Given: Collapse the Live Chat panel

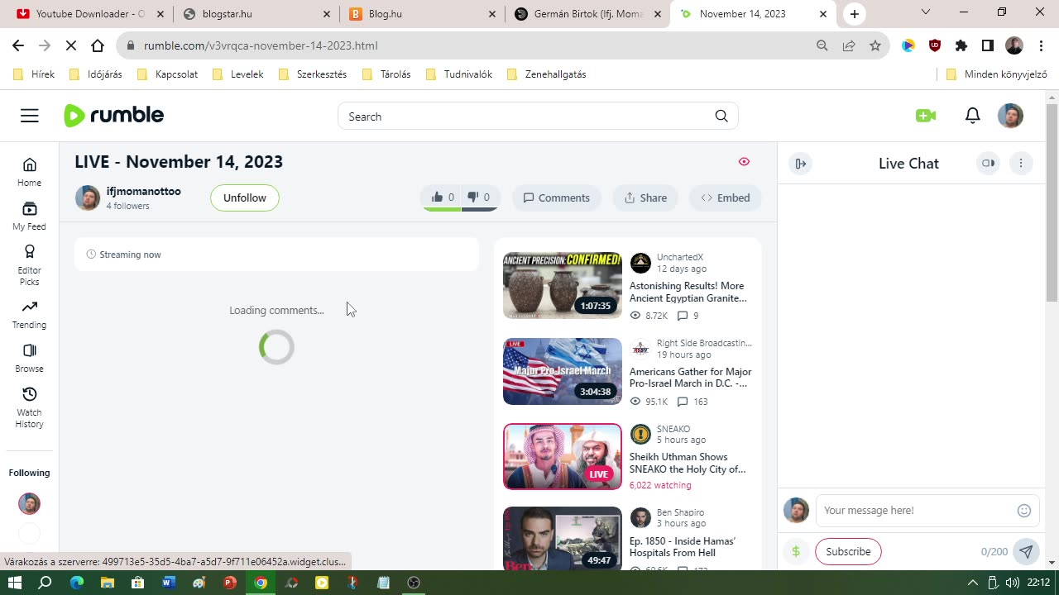Looking at the screenshot, I should [x=801, y=164].
